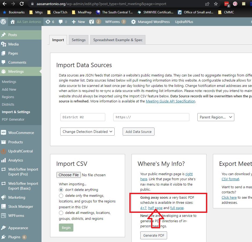Click the Products icon in sidebar

coord(3,142)
